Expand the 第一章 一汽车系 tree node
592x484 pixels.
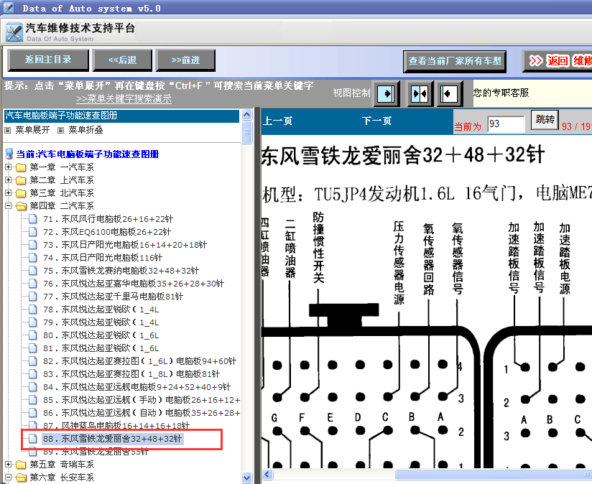[9, 167]
